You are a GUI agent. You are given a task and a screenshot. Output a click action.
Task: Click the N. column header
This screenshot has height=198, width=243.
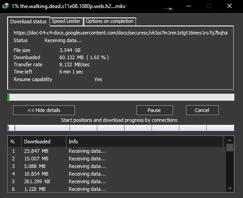pos(14,142)
